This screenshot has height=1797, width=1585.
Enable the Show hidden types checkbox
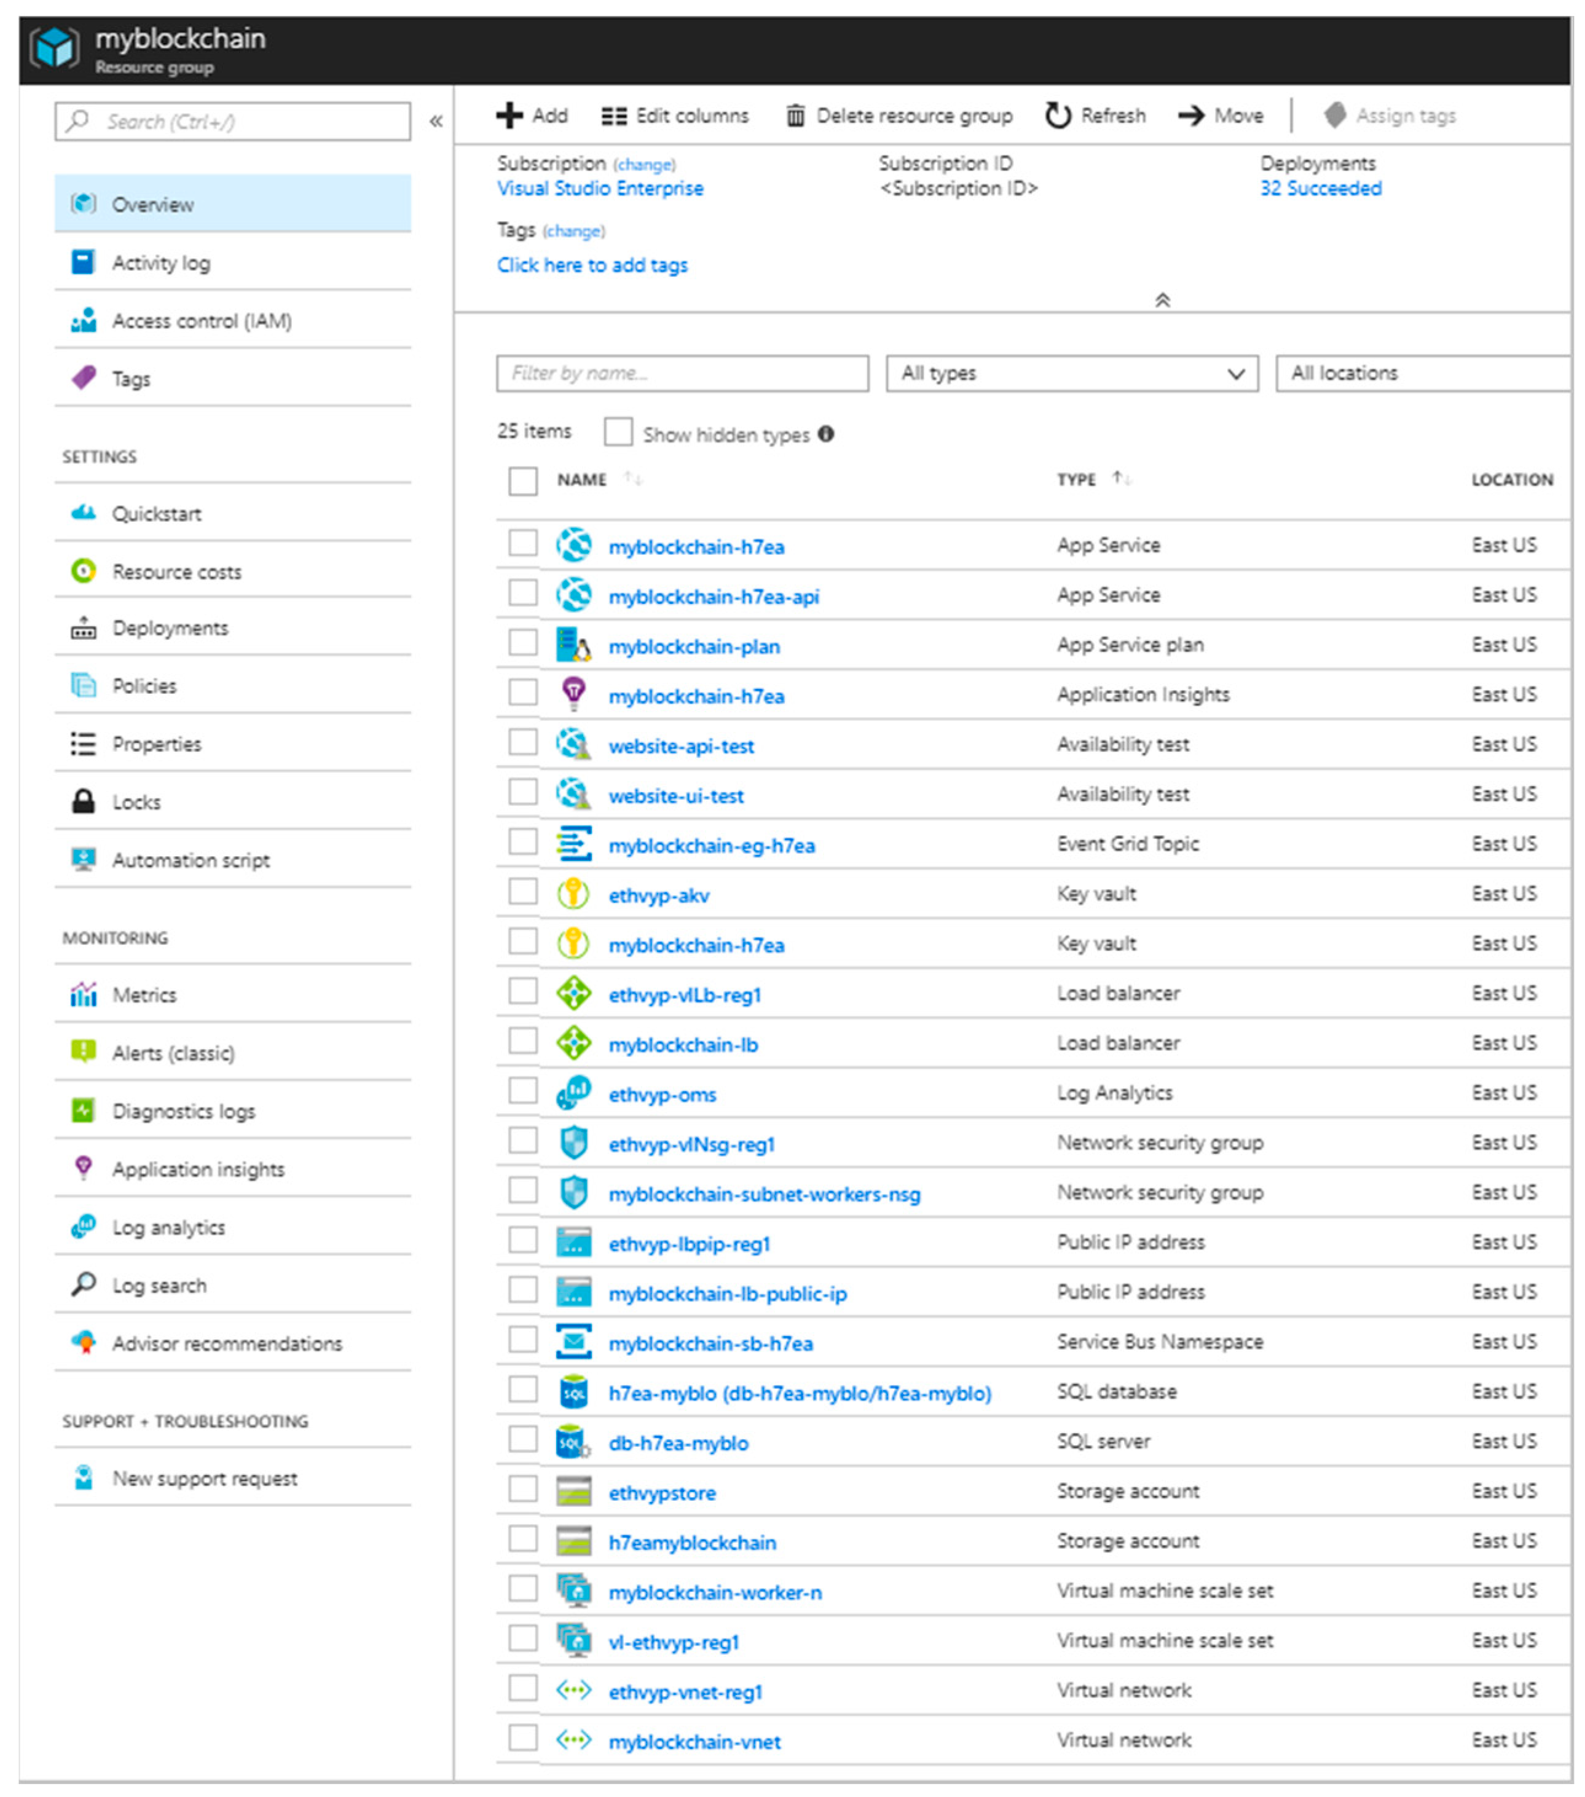pos(618,433)
